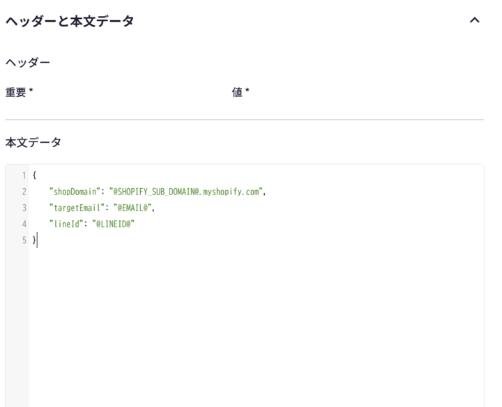
Task: Click empty area of body editor below code
Action: 251,328
